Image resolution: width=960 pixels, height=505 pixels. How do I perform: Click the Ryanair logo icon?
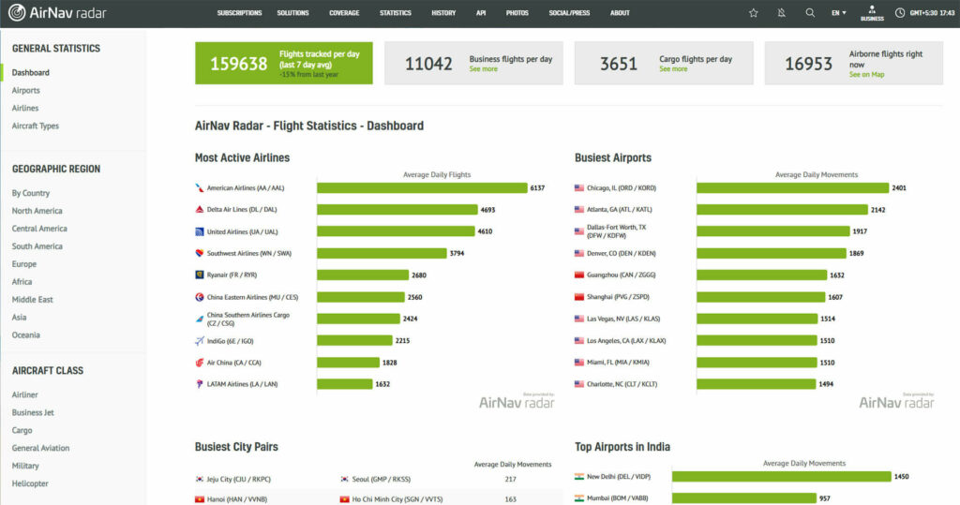coord(200,275)
